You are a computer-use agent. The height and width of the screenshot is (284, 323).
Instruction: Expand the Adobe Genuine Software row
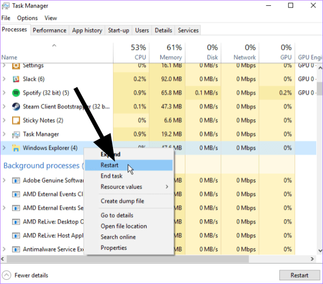(4, 181)
